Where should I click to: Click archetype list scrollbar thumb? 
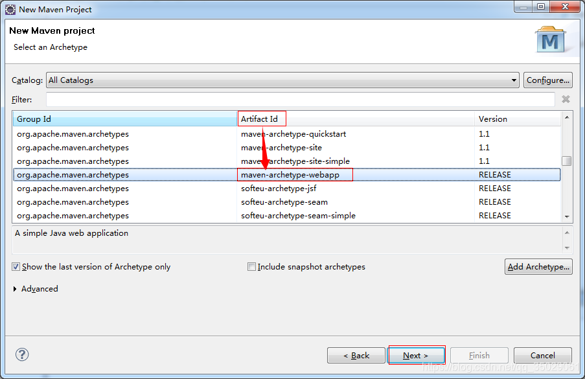(x=566, y=161)
